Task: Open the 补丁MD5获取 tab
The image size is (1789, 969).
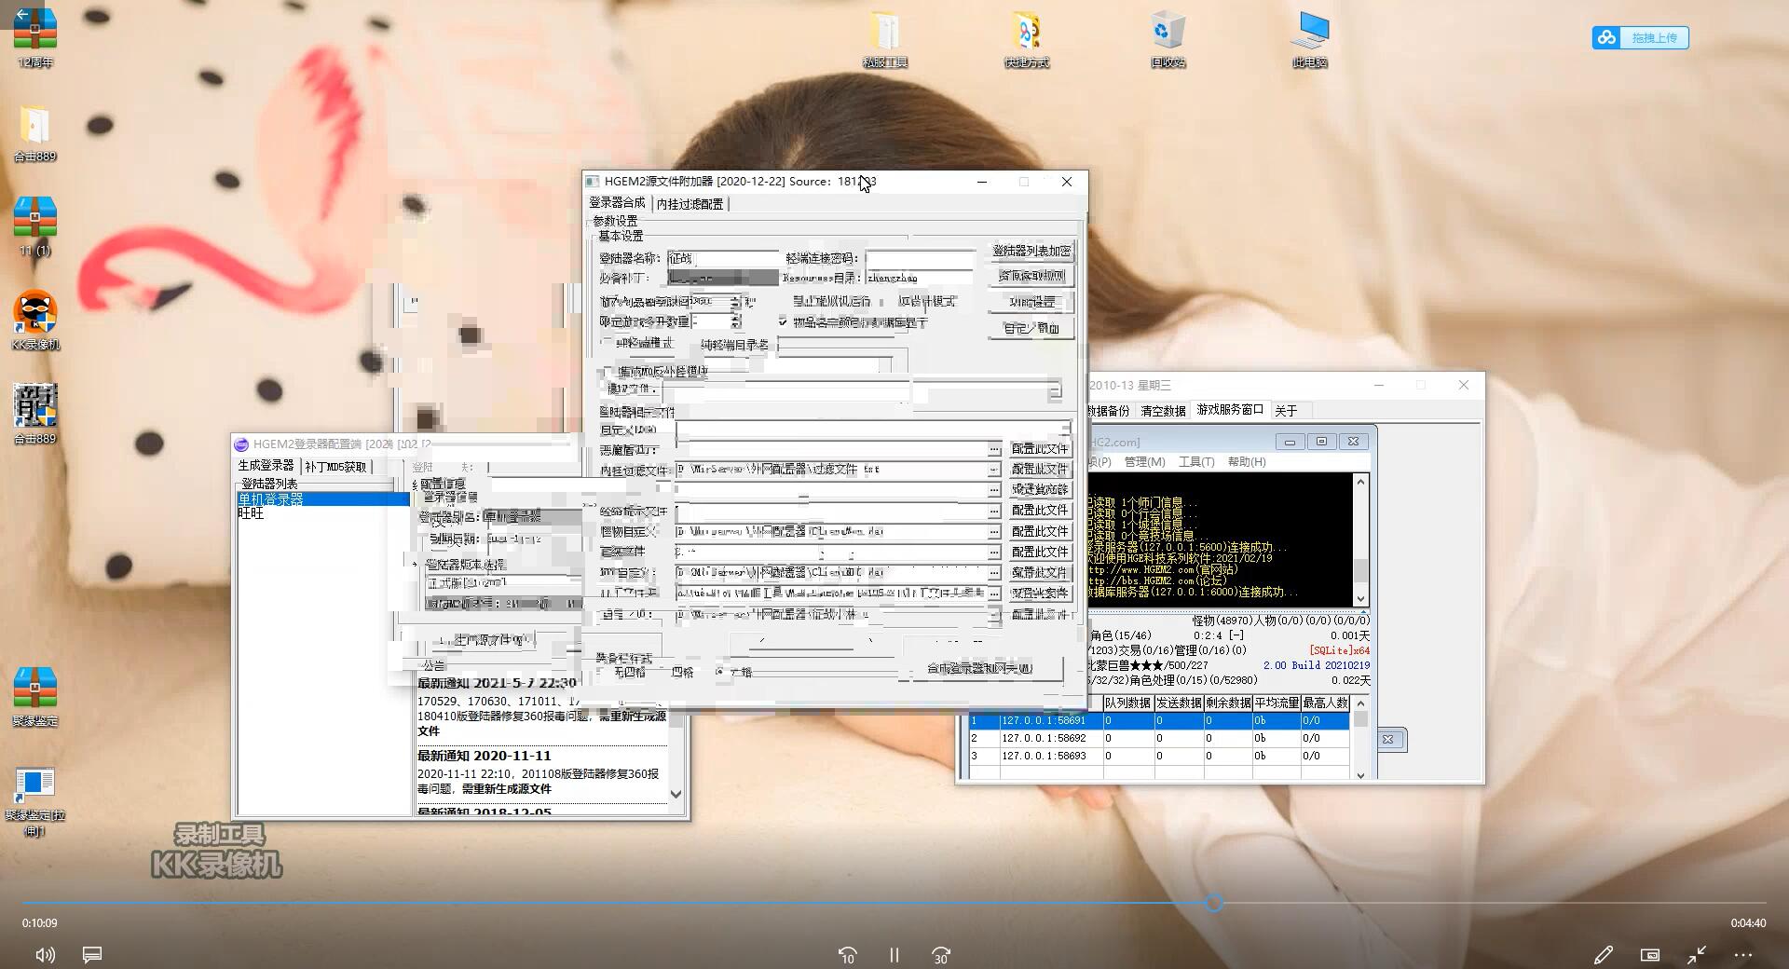Action: (x=335, y=467)
